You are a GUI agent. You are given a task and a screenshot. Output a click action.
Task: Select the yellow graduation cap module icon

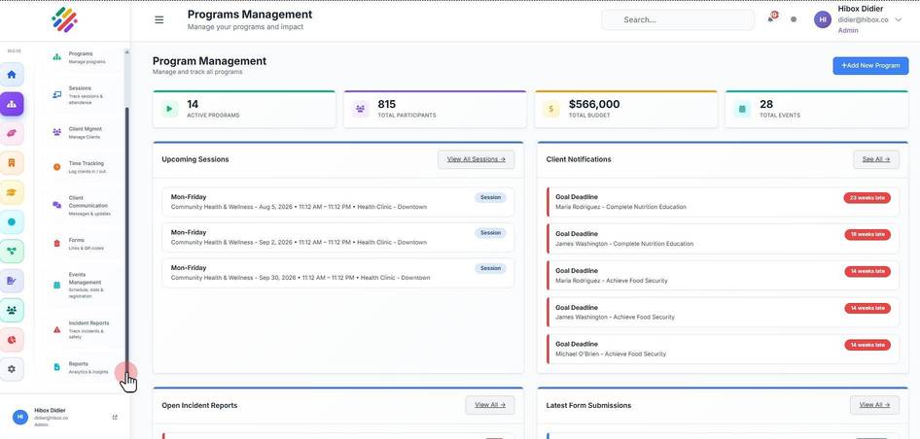tap(12, 192)
